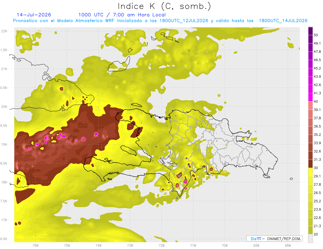Click latitude label "18N"

pos(4,182)
